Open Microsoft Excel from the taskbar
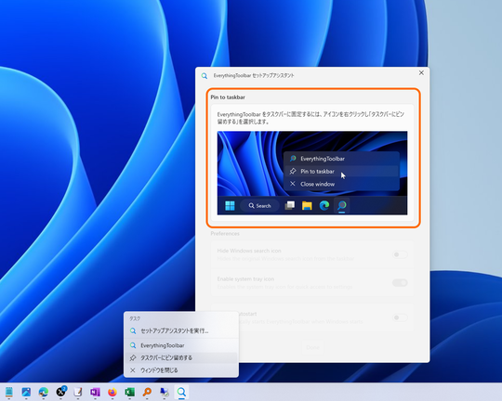This screenshot has width=502, height=401. click(129, 392)
